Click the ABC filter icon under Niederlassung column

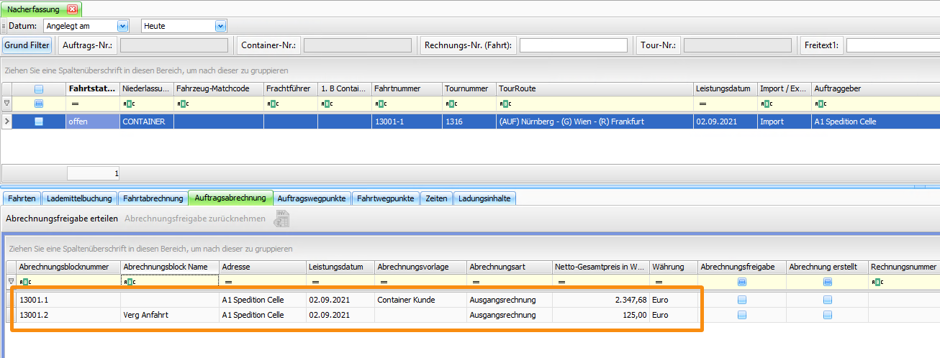127,104
